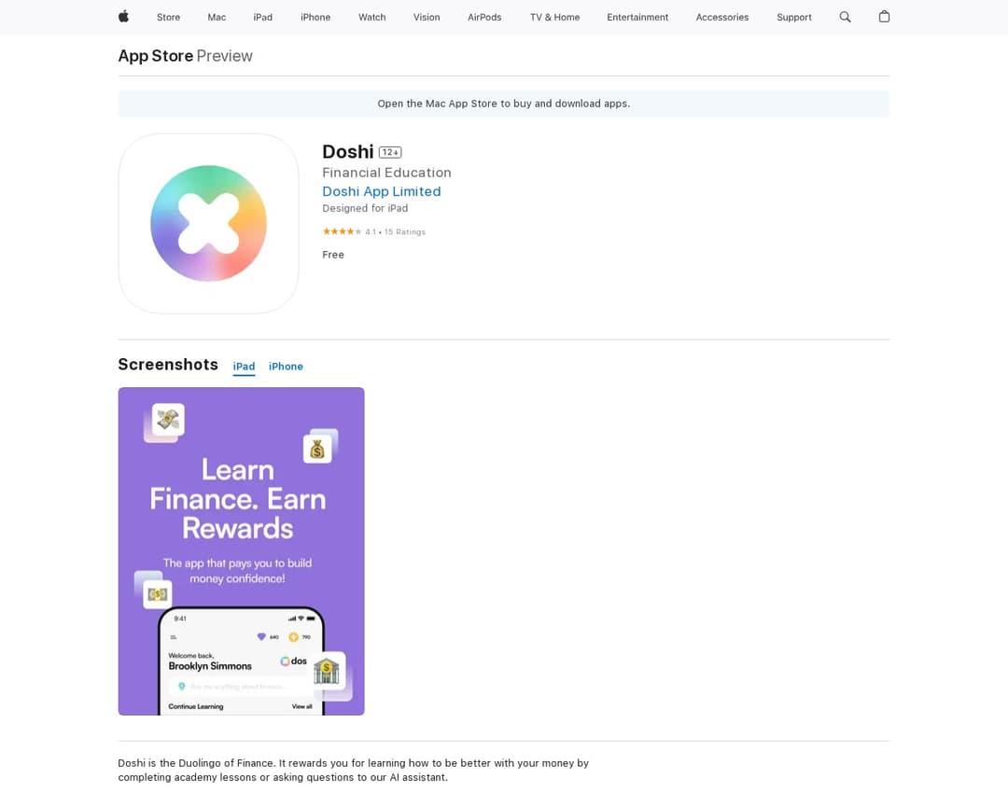Click the Apple logo icon
The height and width of the screenshot is (806, 1008).
[123, 17]
